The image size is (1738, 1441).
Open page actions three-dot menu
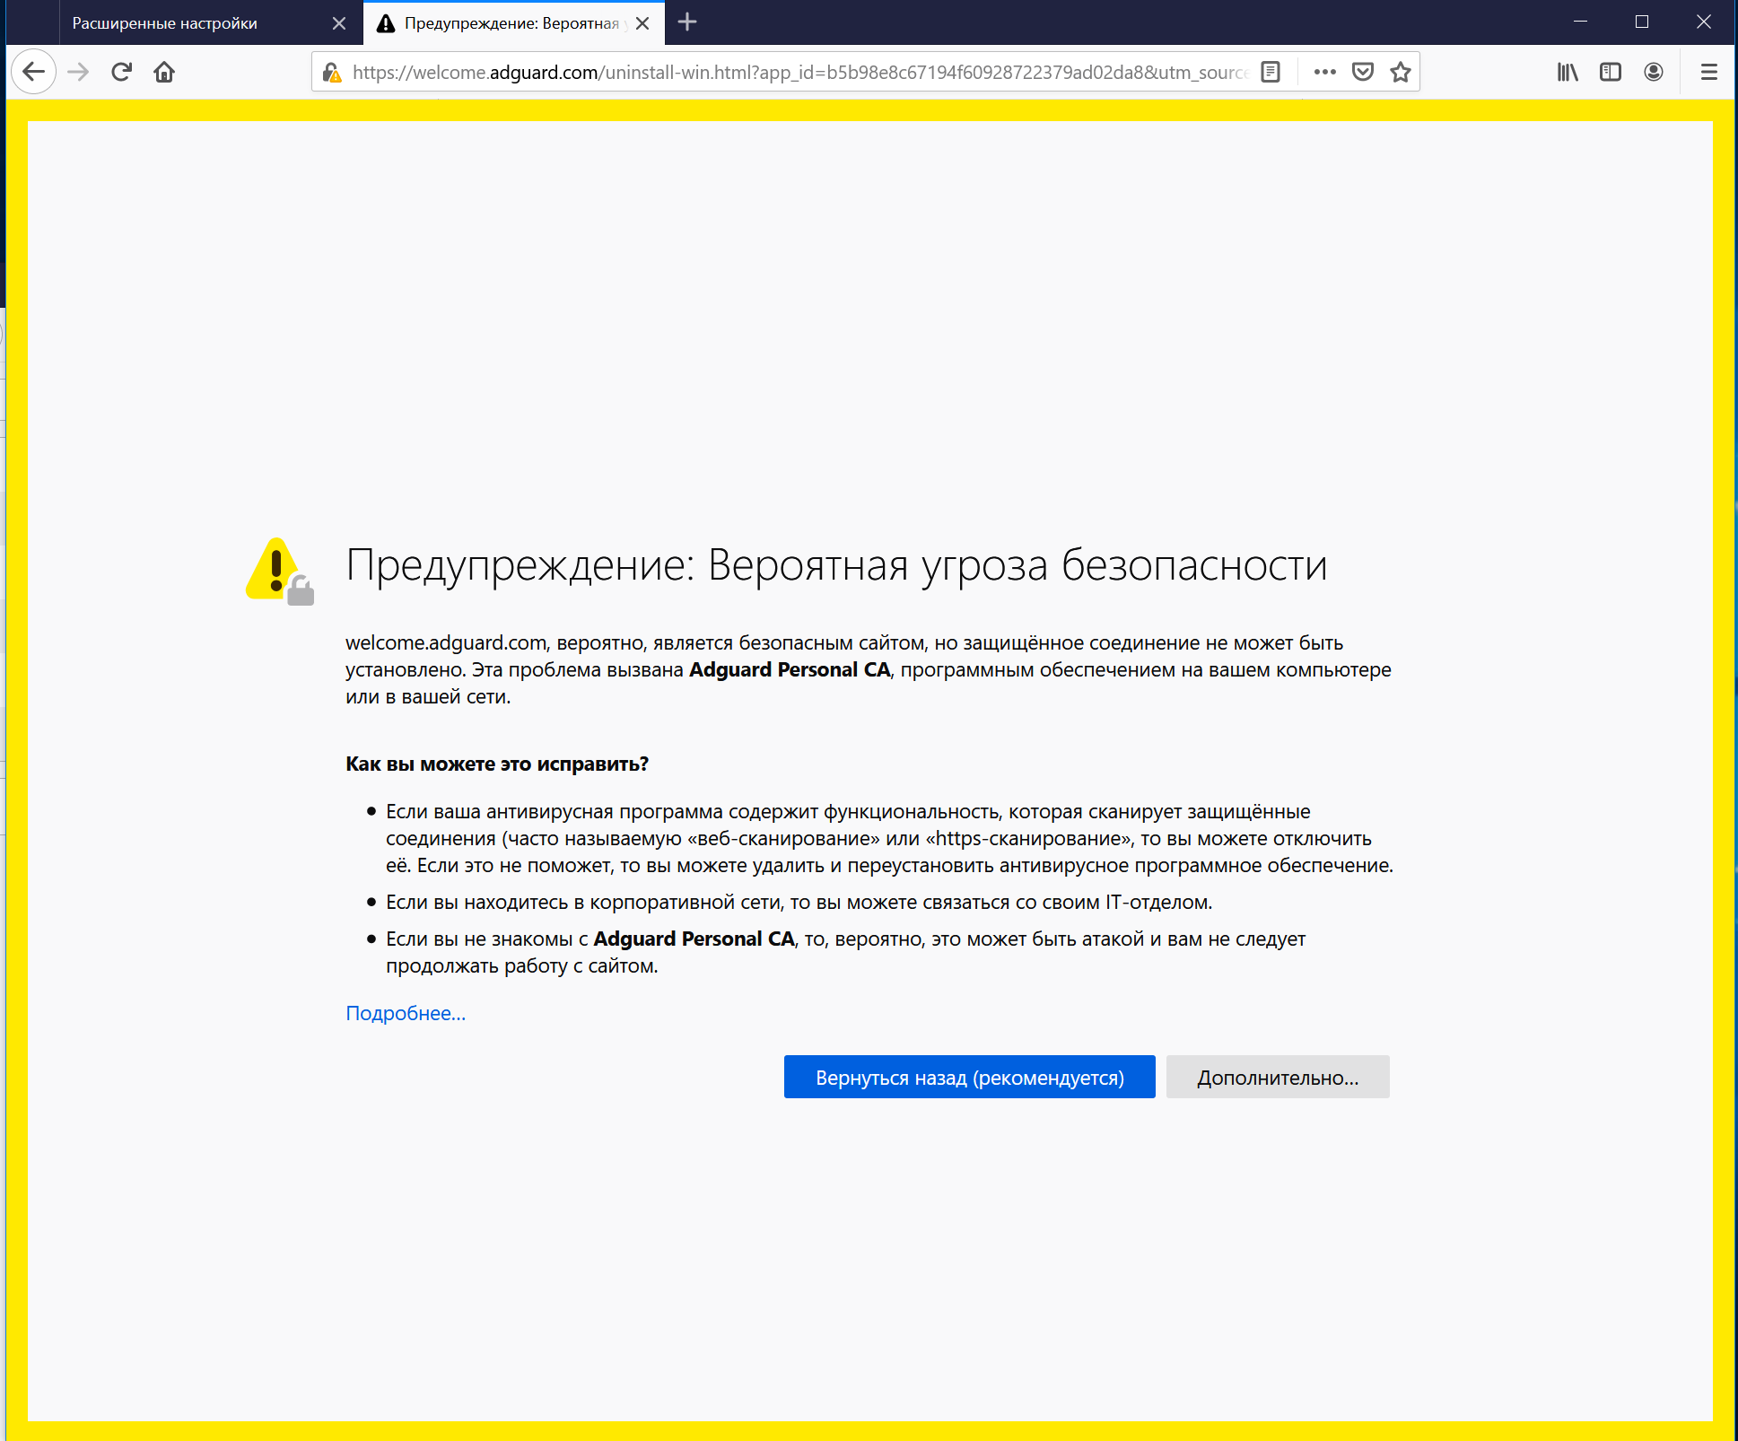point(1324,72)
